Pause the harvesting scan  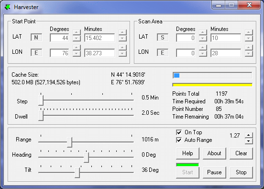click(214, 172)
